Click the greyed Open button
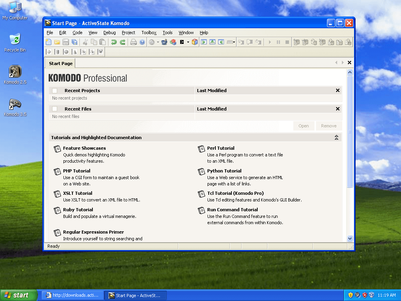Image resolution: width=401 pixels, height=301 pixels. [303, 126]
